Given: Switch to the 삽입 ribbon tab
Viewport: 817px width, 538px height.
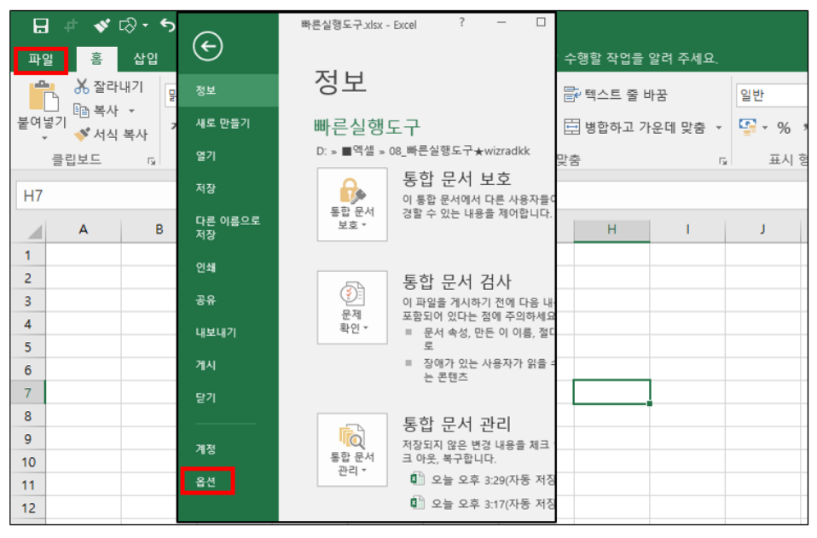Looking at the screenshot, I should 145,59.
